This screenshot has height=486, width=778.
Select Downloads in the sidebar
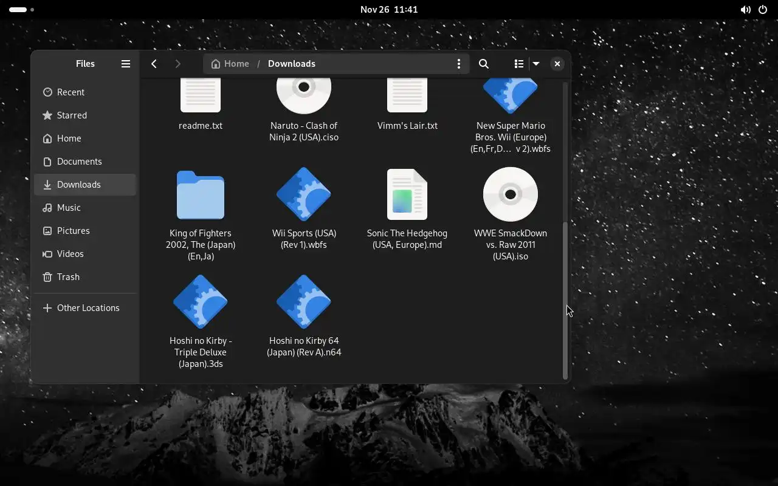click(x=85, y=185)
